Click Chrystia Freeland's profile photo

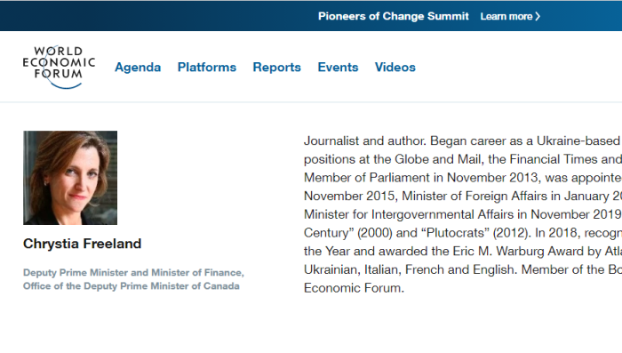pyautogui.click(x=70, y=178)
